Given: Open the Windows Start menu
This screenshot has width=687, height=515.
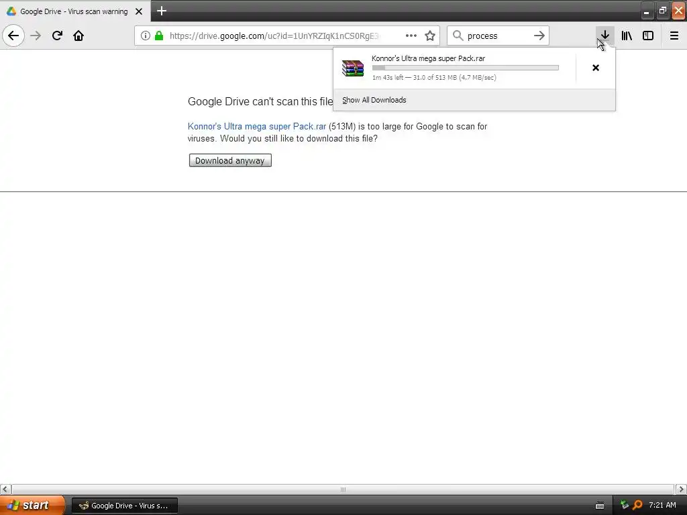Looking at the screenshot, I should 32,505.
